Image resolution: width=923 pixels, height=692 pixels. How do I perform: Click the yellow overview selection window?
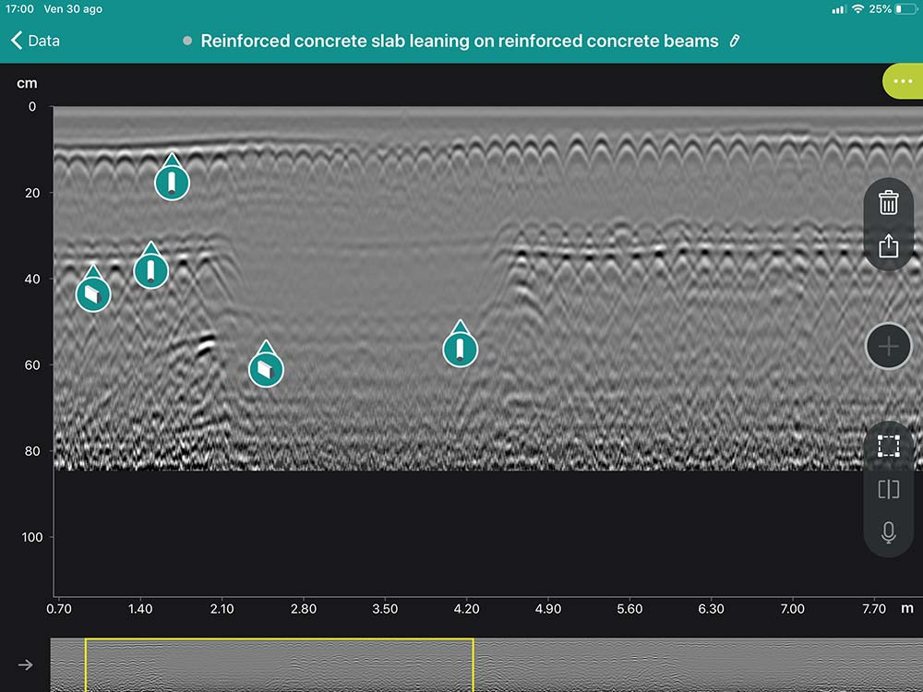279,665
